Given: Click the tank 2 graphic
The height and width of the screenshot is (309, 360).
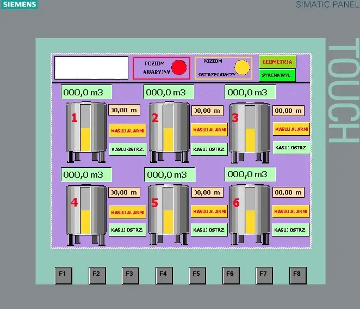Looking at the screenshot, I should click(169, 132).
